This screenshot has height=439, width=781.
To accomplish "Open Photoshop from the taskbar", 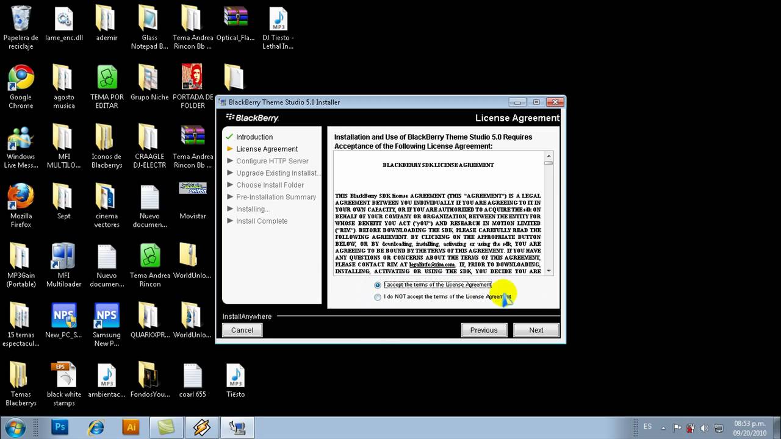I will (x=60, y=427).
